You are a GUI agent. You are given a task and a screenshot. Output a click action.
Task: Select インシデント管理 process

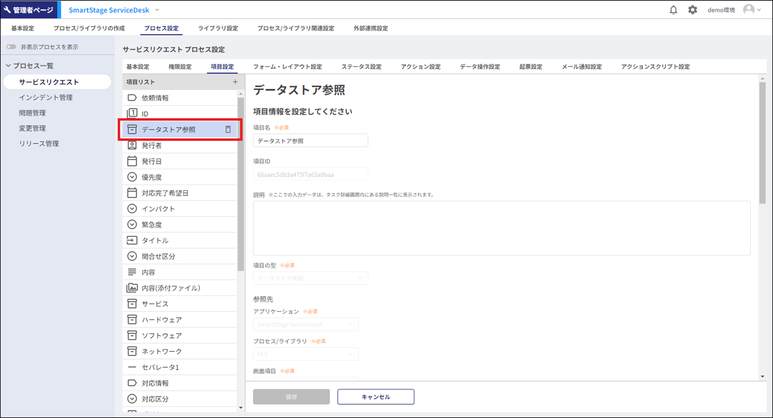tap(46, 97)
